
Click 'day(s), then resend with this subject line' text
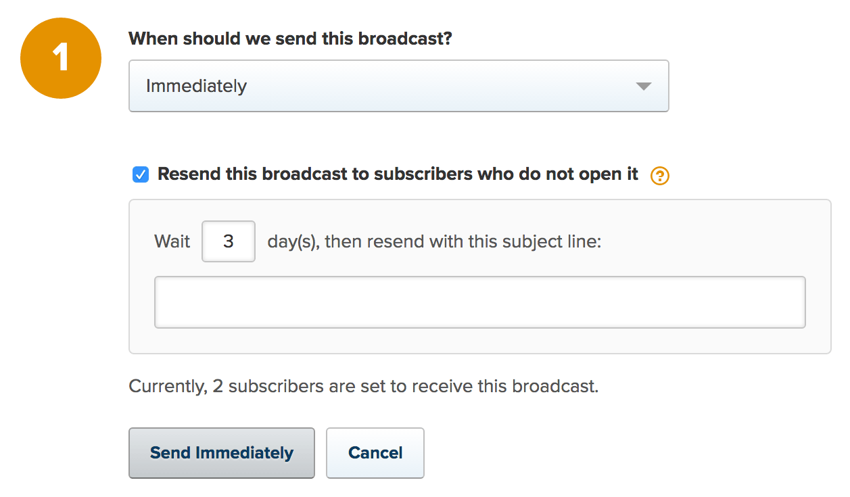point(434,241)
